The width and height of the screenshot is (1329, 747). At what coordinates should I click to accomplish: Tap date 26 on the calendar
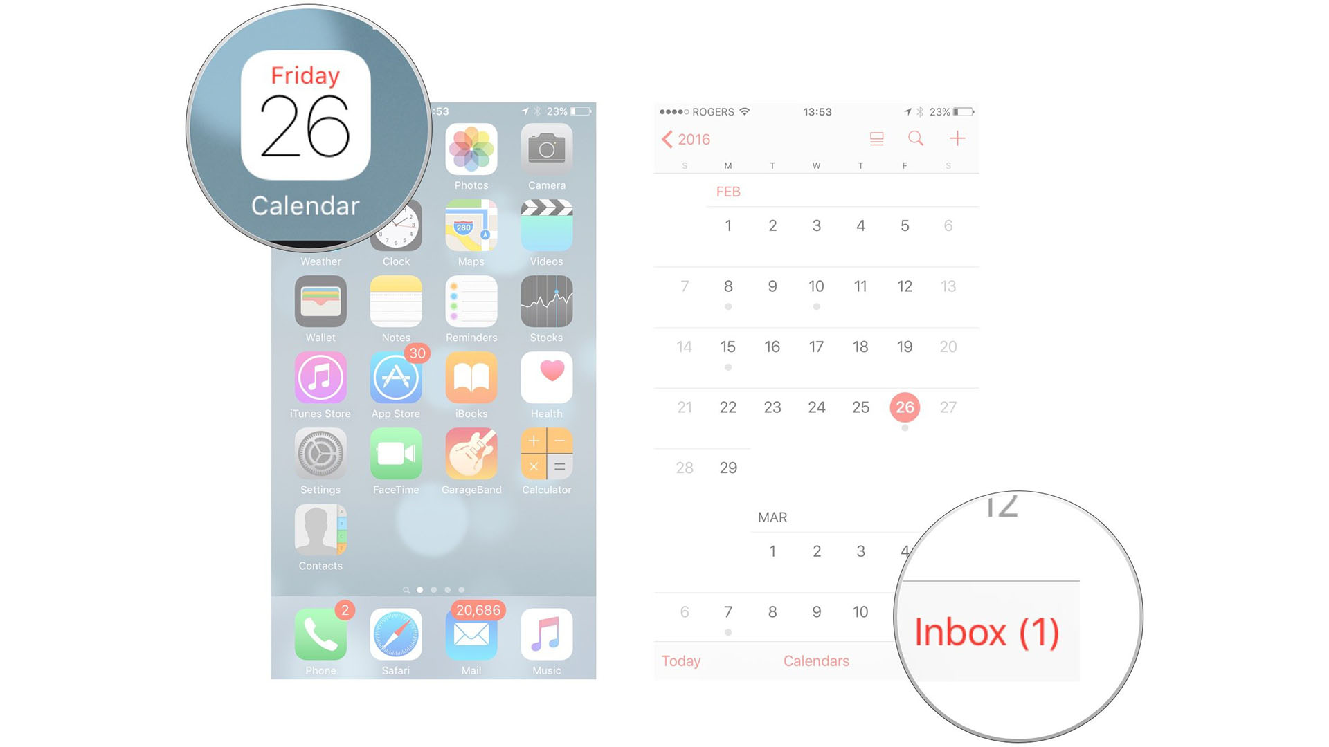905,407
